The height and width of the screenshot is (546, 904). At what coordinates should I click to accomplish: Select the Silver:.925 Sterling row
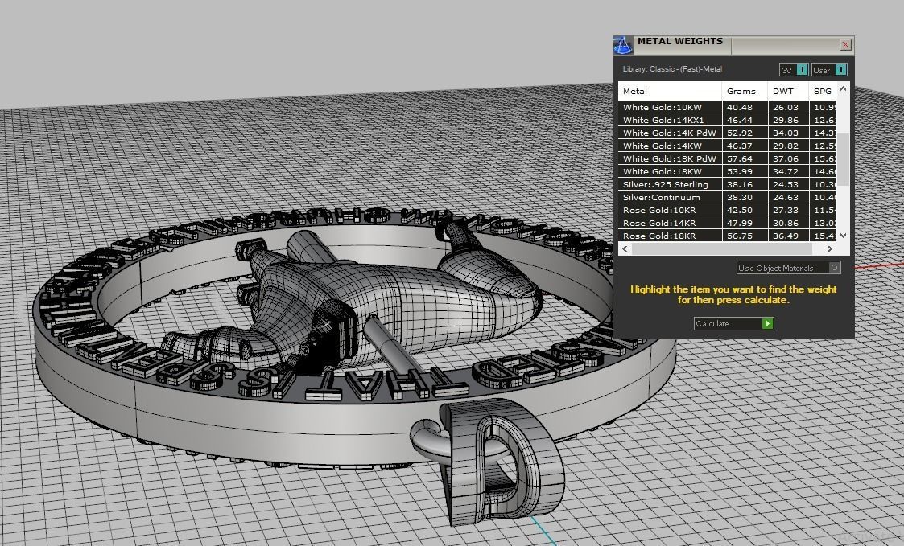tap(728, 184)
